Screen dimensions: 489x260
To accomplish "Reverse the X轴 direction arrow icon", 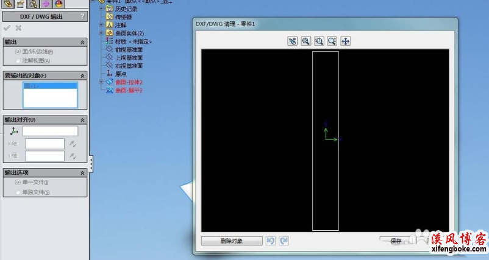I will tap(73, 144).
